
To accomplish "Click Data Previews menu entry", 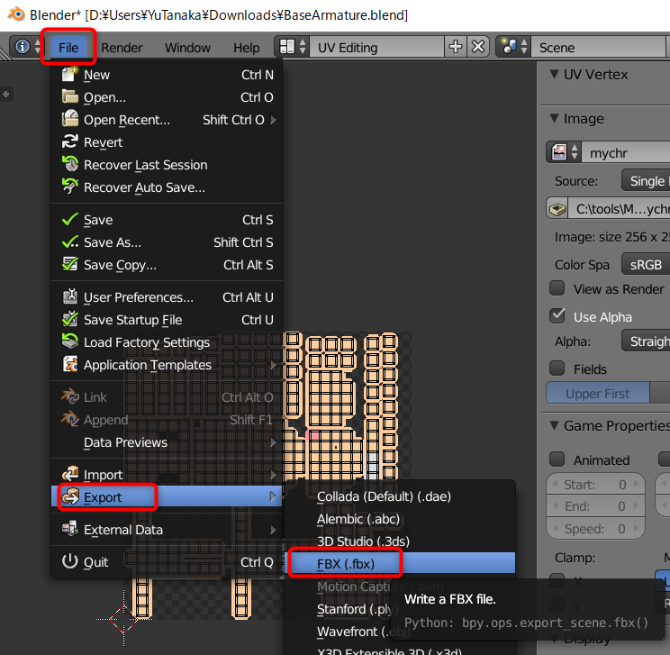I will point(167,442).
